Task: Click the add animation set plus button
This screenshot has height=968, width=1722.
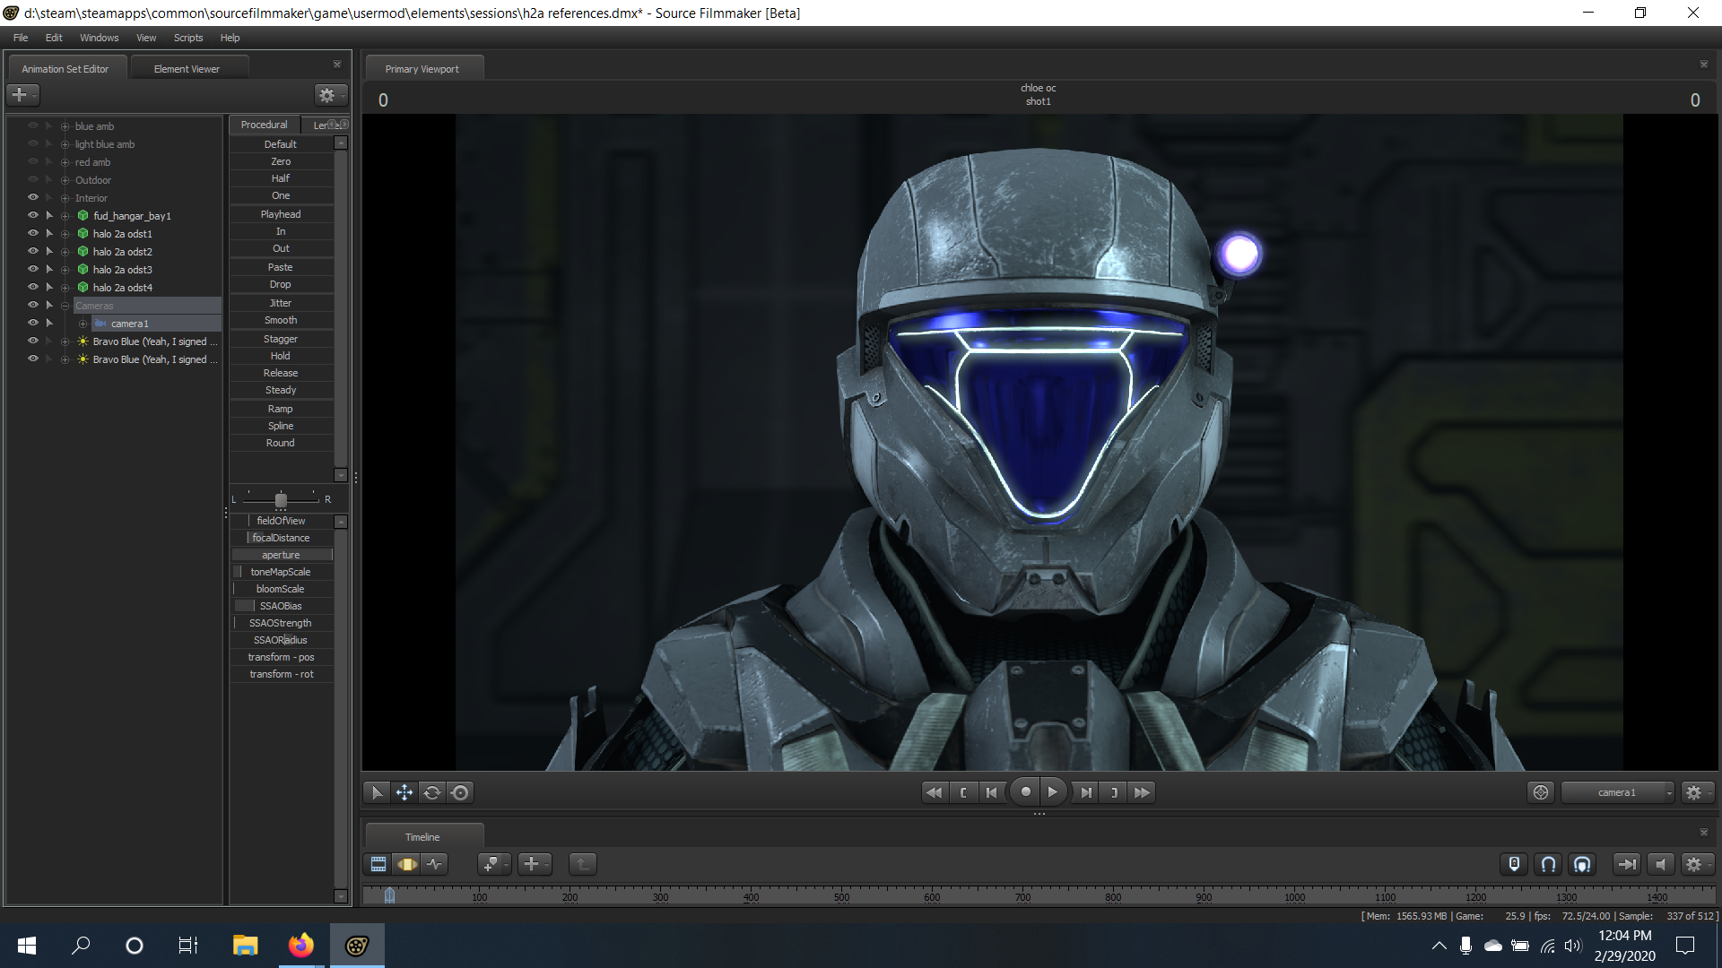Action: [x=22, y=94]
